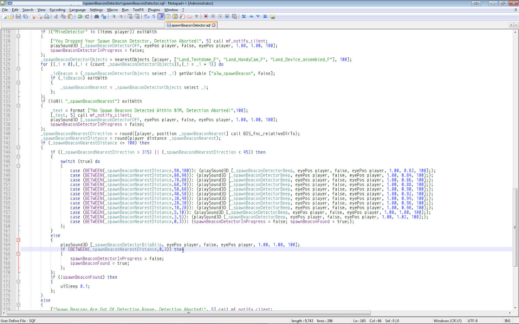Click the ? help menu
The height and width of the screenshot is (324, 519).
pyautogui.click(x=183, y=10)
